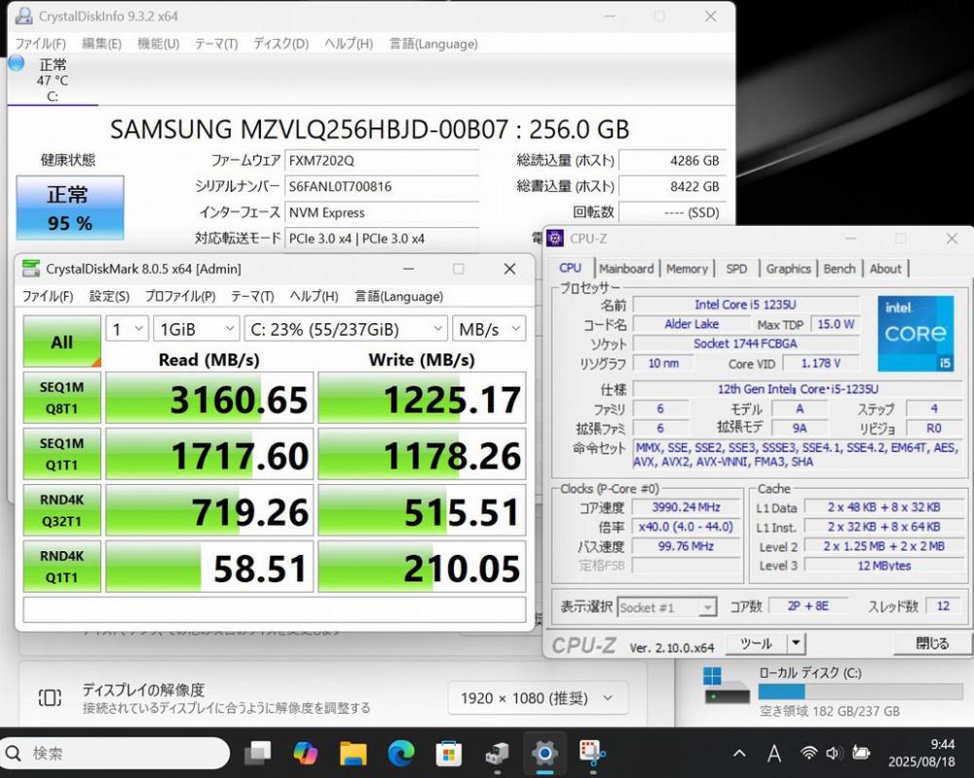This screenshot has height=778, width=974.
Task: Open 言語(Language) menu in CrystalDiskInfo
Action: point(433,44)
